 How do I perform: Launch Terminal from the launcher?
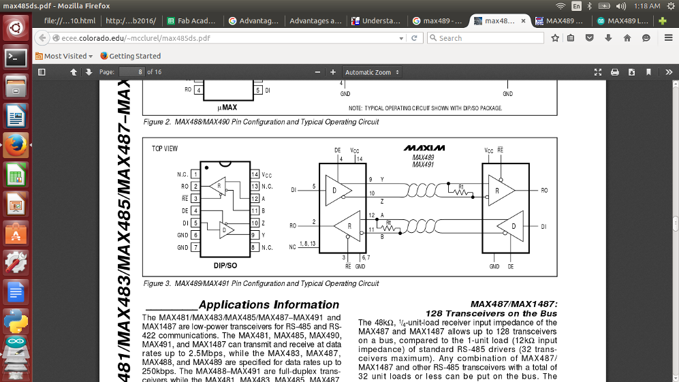(16, 58)
